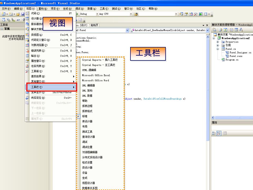This screenshot has height=190, width=253.
Task: Click the first icon in second toolbar row
Action: [3, 20]
